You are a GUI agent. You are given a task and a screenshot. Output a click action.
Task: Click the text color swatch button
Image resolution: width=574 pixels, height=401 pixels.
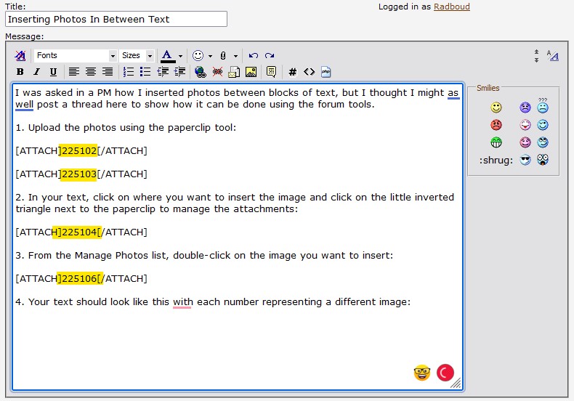tap(167, 56)
